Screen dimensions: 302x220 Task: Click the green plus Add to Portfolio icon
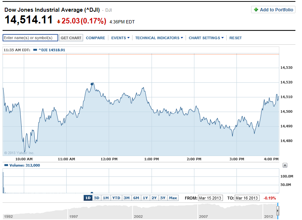click(256, 10)
